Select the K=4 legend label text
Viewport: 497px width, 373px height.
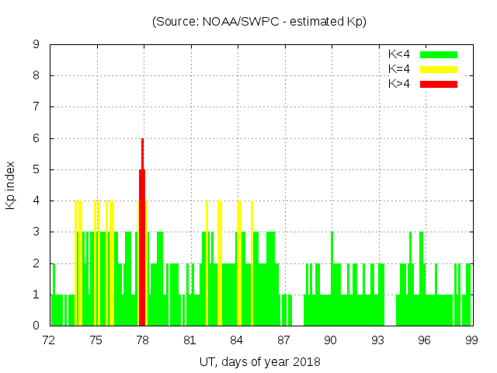tap(399, 69)
